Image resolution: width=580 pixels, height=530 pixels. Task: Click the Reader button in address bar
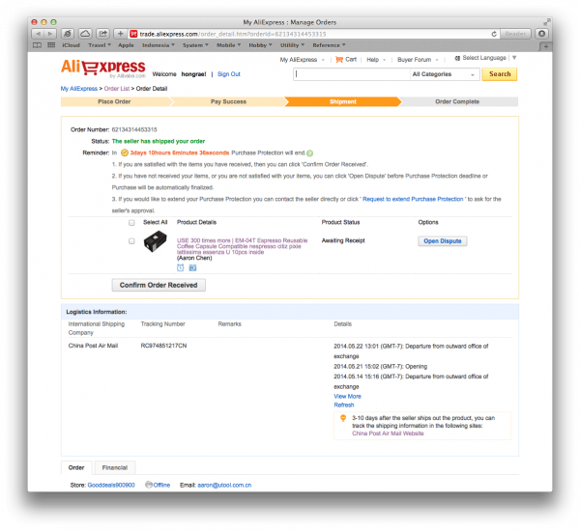point(515,34)
